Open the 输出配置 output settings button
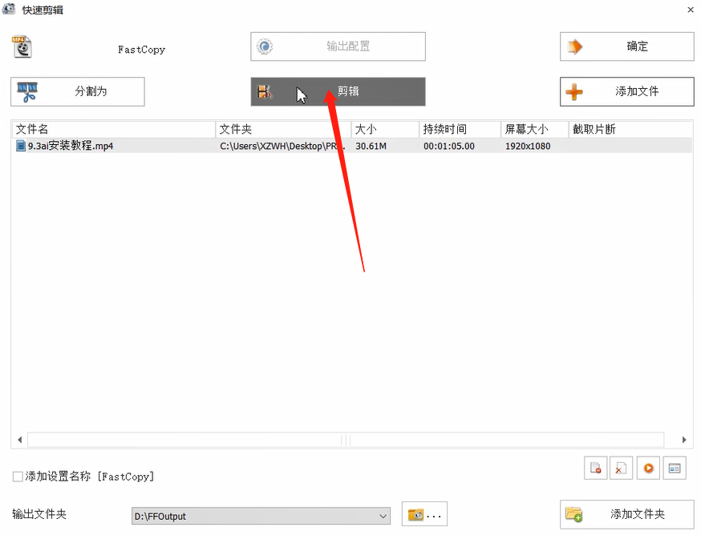The height and width of the screenshot is (539, 701). point(338,46)
